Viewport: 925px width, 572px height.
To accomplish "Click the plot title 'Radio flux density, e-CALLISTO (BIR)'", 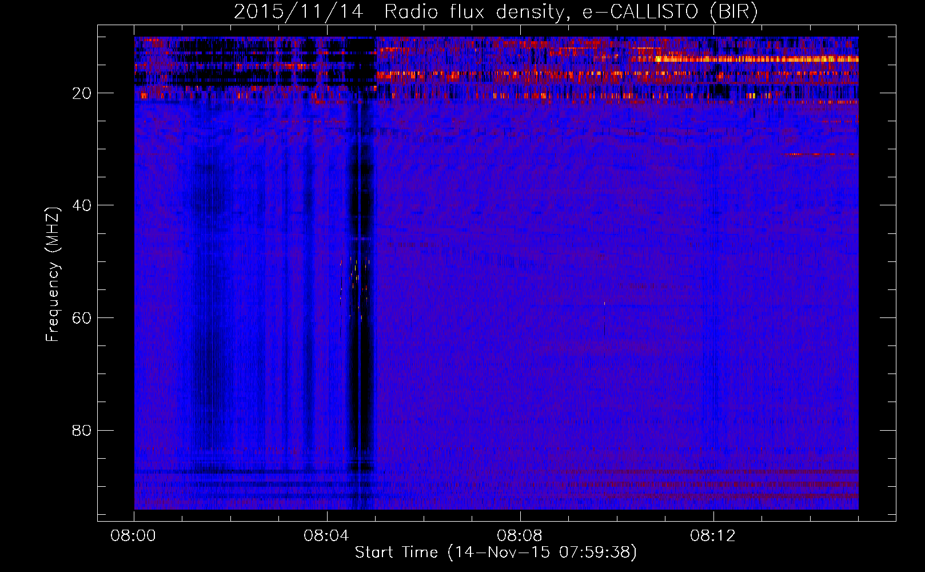I will pos(571,12).
